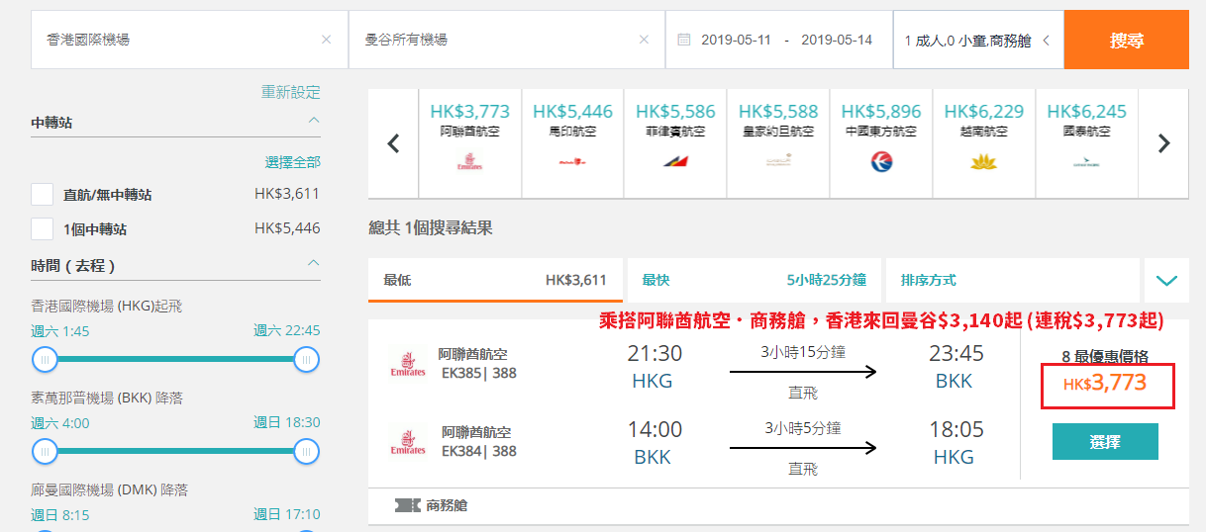Screen dimensions: 1206x532
Task: Click next airline carousel arrow
Action: click(x=1164, y=143)
